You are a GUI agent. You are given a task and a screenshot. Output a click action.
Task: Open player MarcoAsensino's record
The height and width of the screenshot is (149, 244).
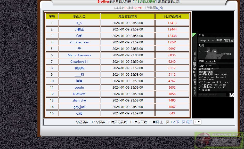79,55
